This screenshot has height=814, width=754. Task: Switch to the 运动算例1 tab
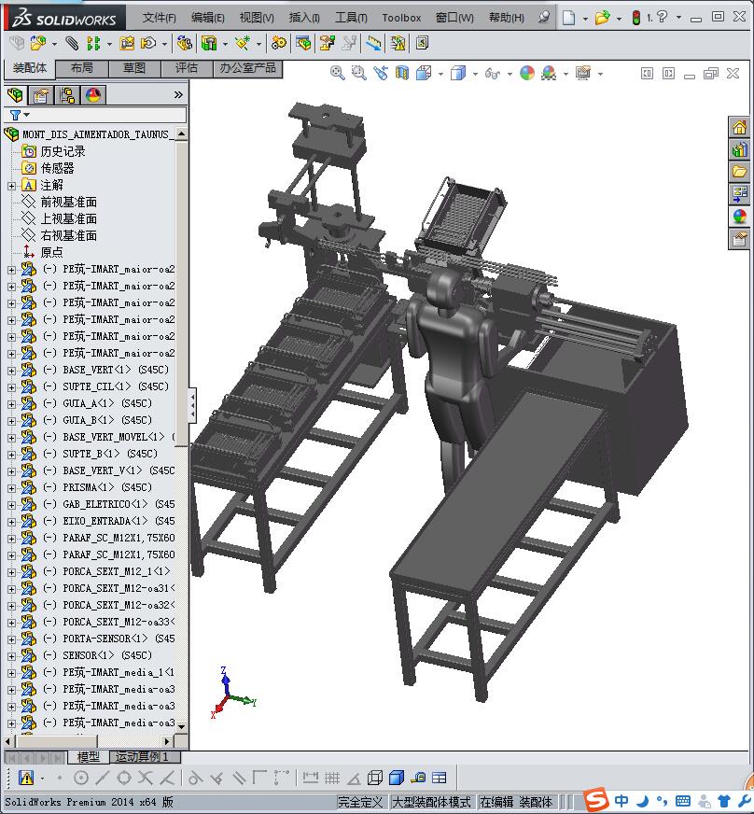pyautogui.click(x=142, y=757)
